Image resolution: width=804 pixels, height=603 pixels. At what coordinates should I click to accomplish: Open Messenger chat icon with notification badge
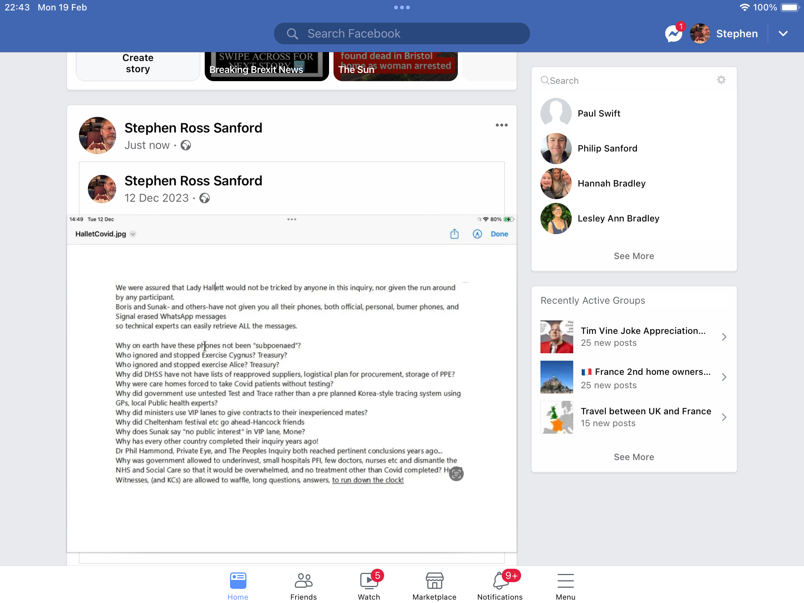[x=674, y=34]
